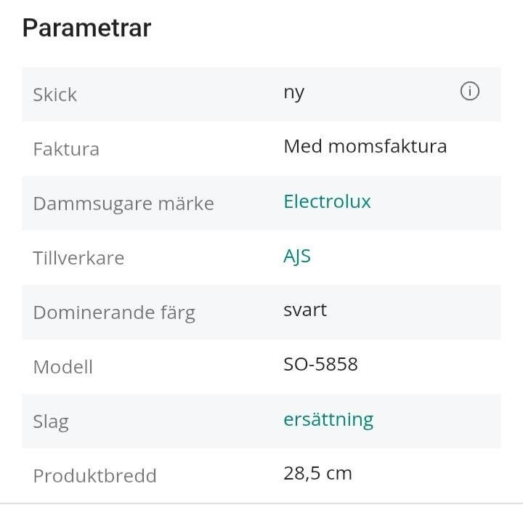Open the Electrolux brand link
The image size is (523, 513).
pyautogui.click(x=327, y=201)
